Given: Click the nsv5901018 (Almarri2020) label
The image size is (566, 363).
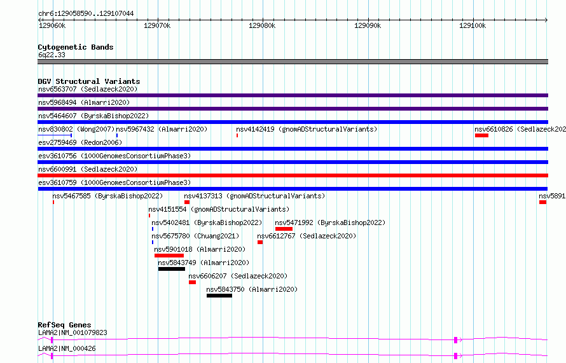Looking at the screenshot, I should click(x=200, y=249).
